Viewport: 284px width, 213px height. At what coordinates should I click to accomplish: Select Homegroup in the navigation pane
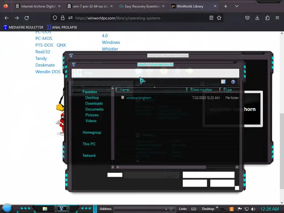(x=92, y=132)
